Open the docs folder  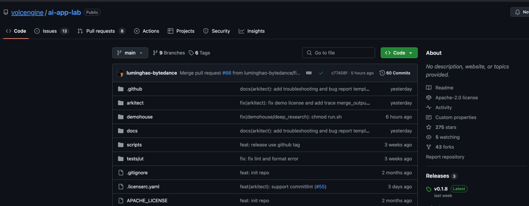[132, 131]
